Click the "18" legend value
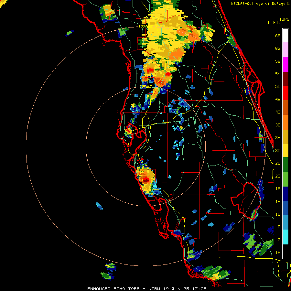This screenshot has width=291, height=291. coord(278,189)
